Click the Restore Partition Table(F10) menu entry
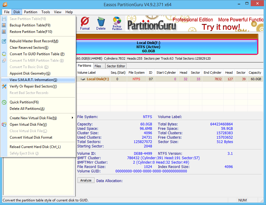 (31, 32)
